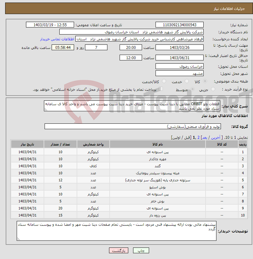Viewport: 253px width, 259px height.
Task: Click the بازگشت back button
Action: [119, 250]
